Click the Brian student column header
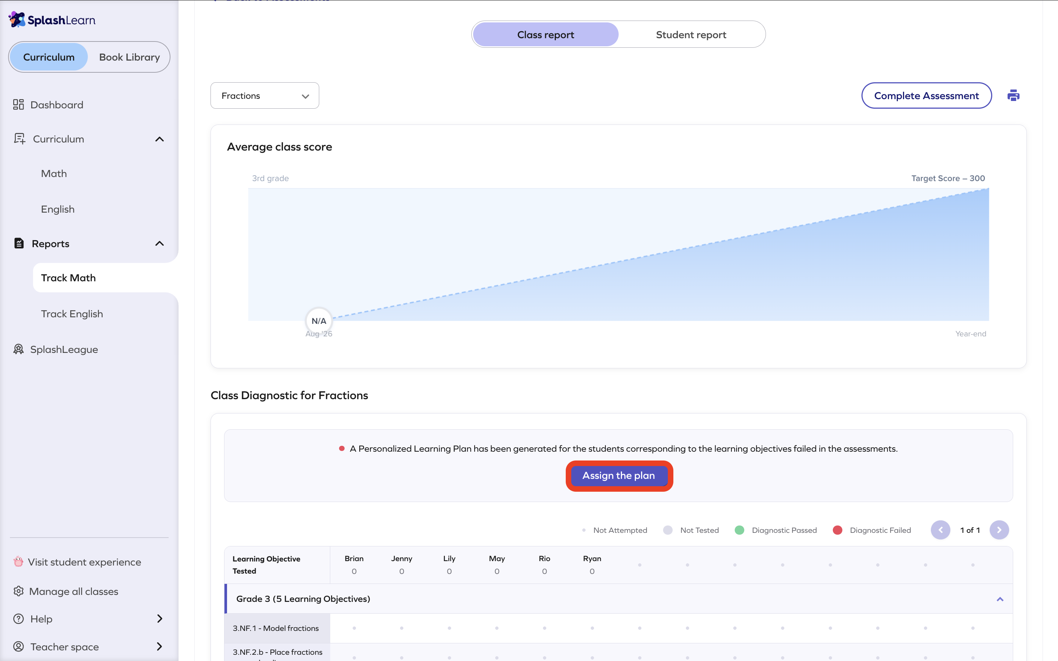This screenshot has height=661, width=1058. [x=354, y=564]
